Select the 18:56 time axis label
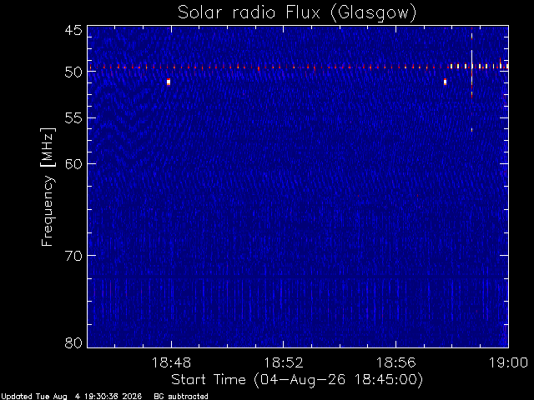Image resolution: width=534 pixels, height=400 pixels. (395, 362)
